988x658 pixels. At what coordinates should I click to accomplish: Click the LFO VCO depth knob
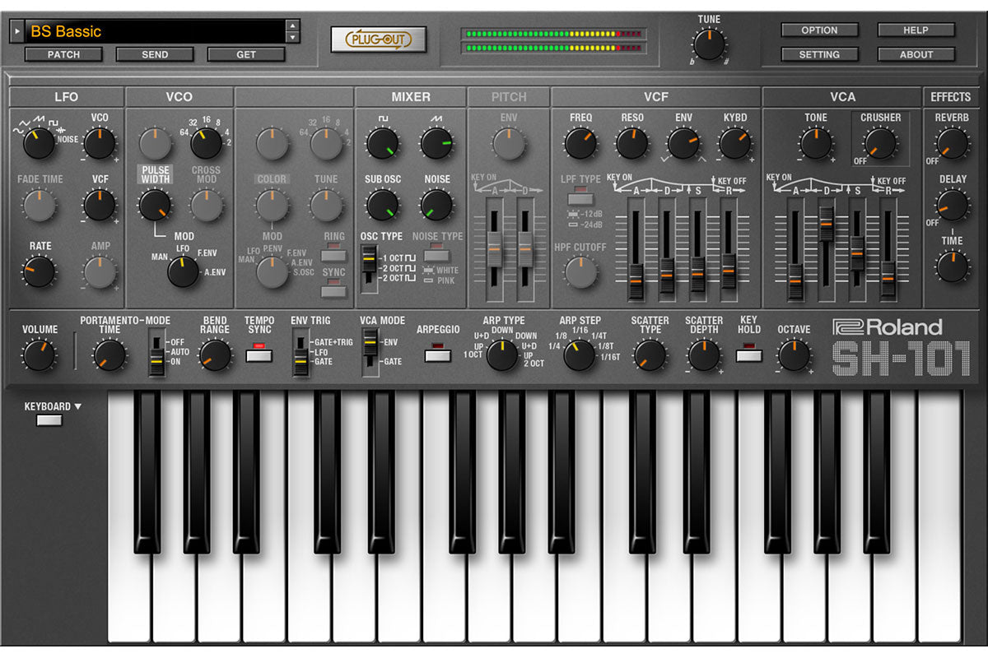click(x=100, y=144)
